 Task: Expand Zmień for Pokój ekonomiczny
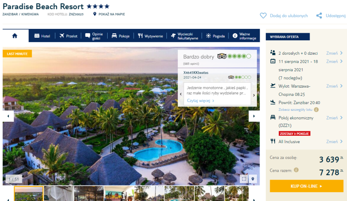click(x=334, y=118)
